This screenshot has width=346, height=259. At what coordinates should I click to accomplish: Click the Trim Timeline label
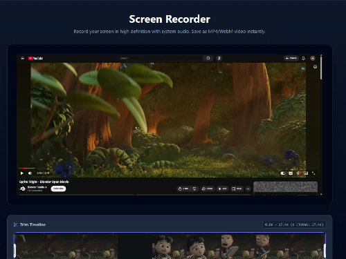tap(33, 224)
